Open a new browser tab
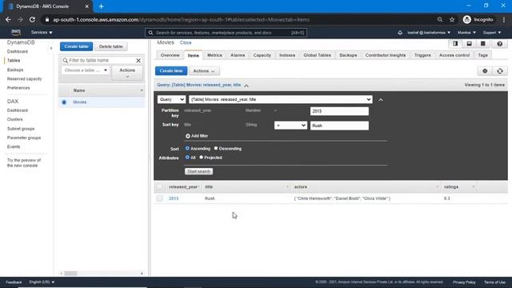The width and height of the screenshot is (512, 288). pos(102,6)
